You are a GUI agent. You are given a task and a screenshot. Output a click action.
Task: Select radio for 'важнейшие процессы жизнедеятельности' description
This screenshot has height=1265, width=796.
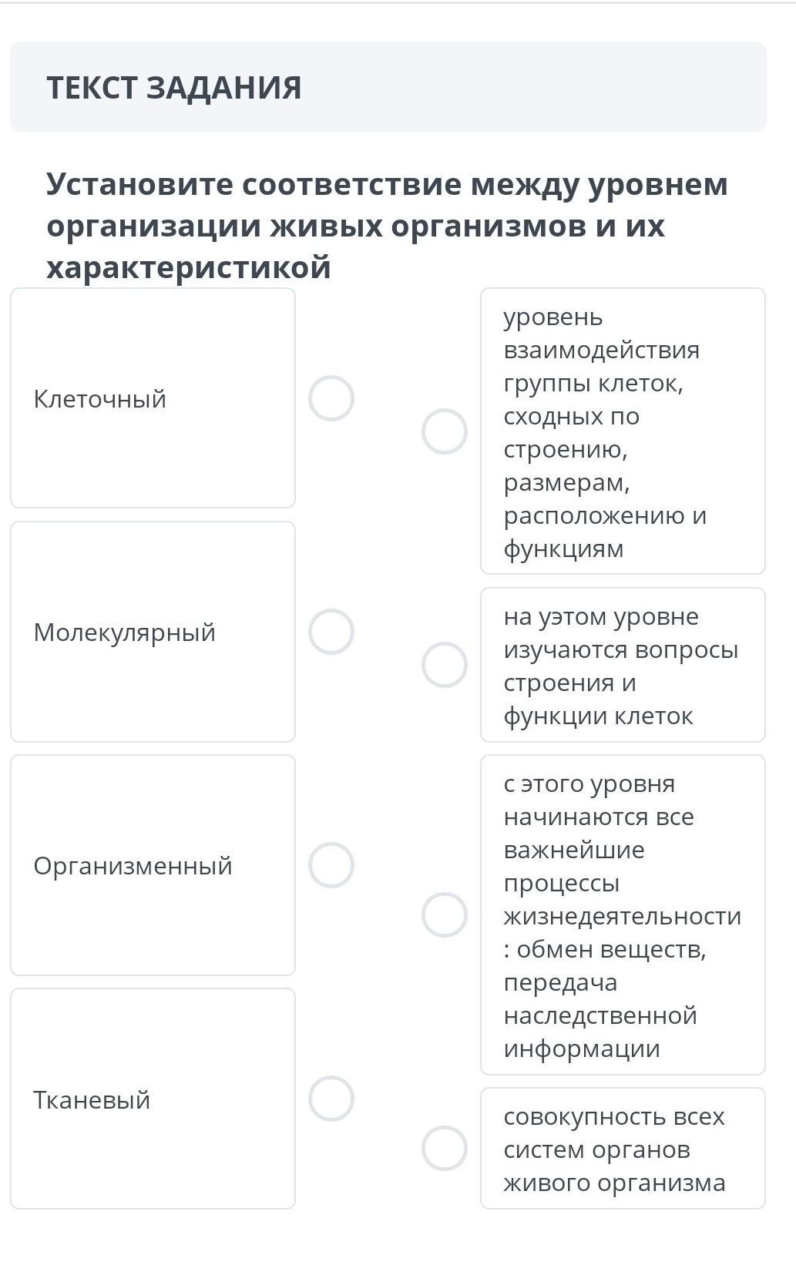pos(445,915)
